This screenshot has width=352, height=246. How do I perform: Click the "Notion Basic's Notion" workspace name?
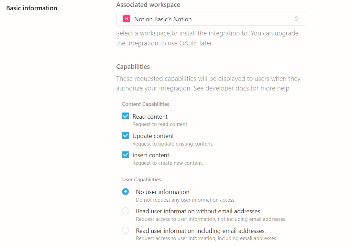coord(163,19)
